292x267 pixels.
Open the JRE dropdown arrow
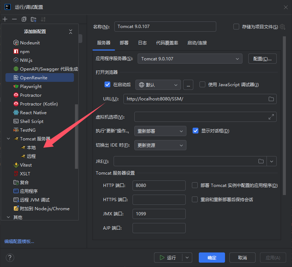click(x=272, y=161)
